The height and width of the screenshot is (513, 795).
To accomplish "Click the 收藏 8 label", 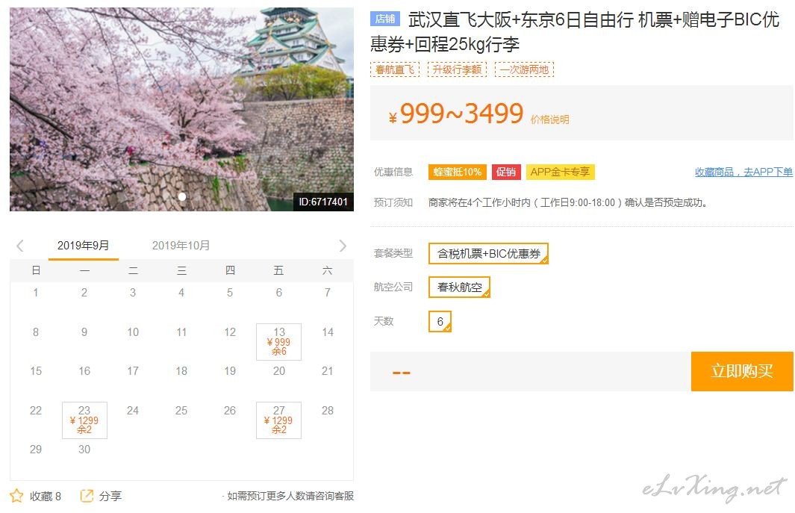I will click(45, 496).
